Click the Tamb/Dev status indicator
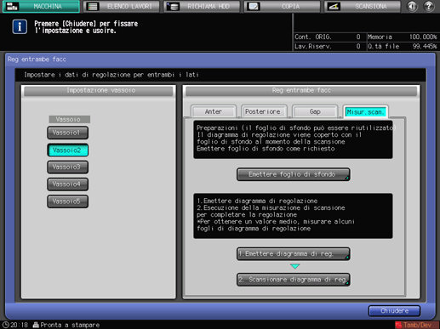This screenshot has height=329, width=440. tap(417, 325)
